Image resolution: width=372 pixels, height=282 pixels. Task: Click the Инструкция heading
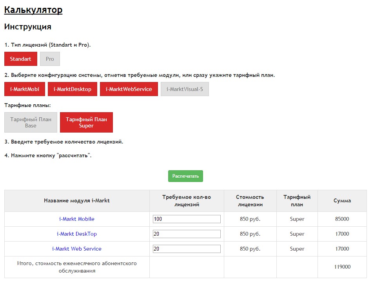(x=27, y=27)
